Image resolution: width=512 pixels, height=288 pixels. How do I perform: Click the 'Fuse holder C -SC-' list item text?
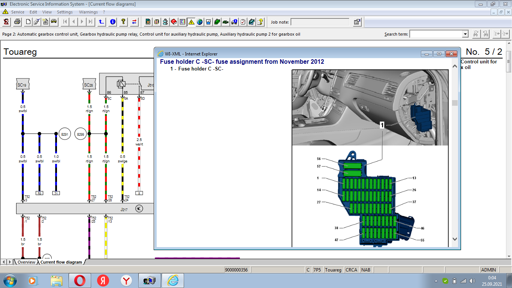[x=201, y=69]
